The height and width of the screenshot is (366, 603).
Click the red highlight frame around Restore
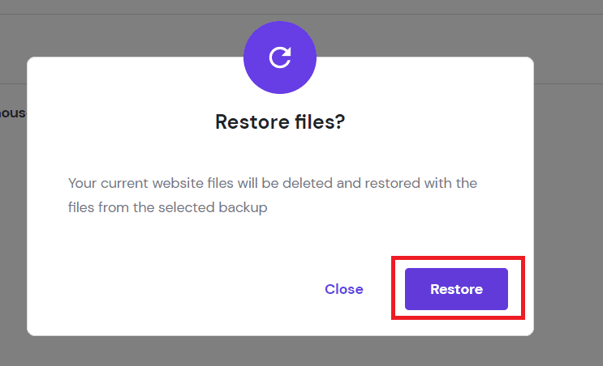pos(458,258)
